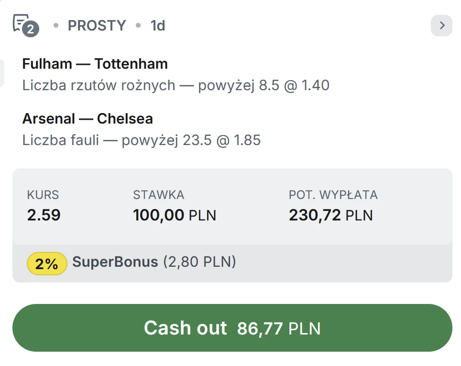Screen dimensions: 461x366
Task: Select the fouls over 23.5 market at 1.85
Action: click(x=142, y=140)
